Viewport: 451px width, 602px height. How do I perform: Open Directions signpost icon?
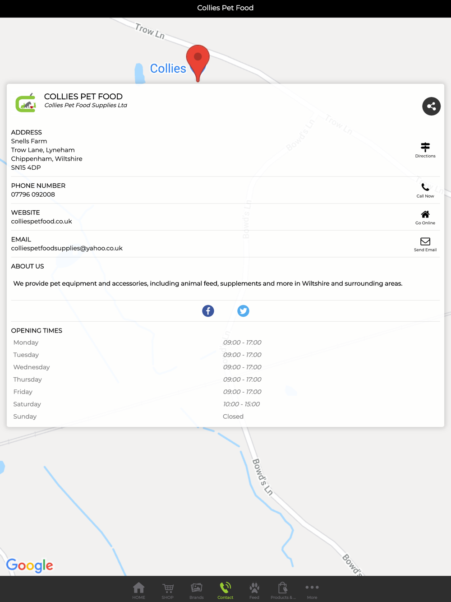(x=425, y=147)
